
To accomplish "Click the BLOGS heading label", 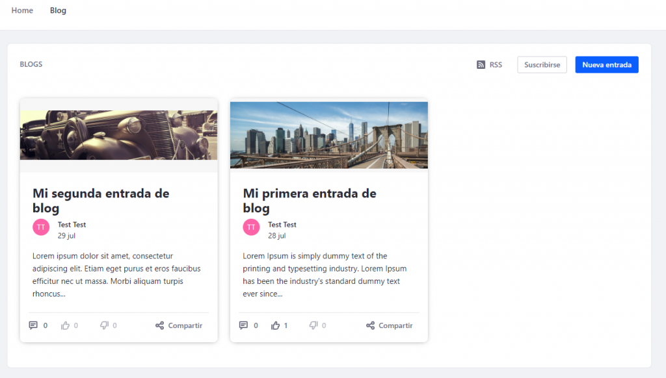I will [31, 64].
